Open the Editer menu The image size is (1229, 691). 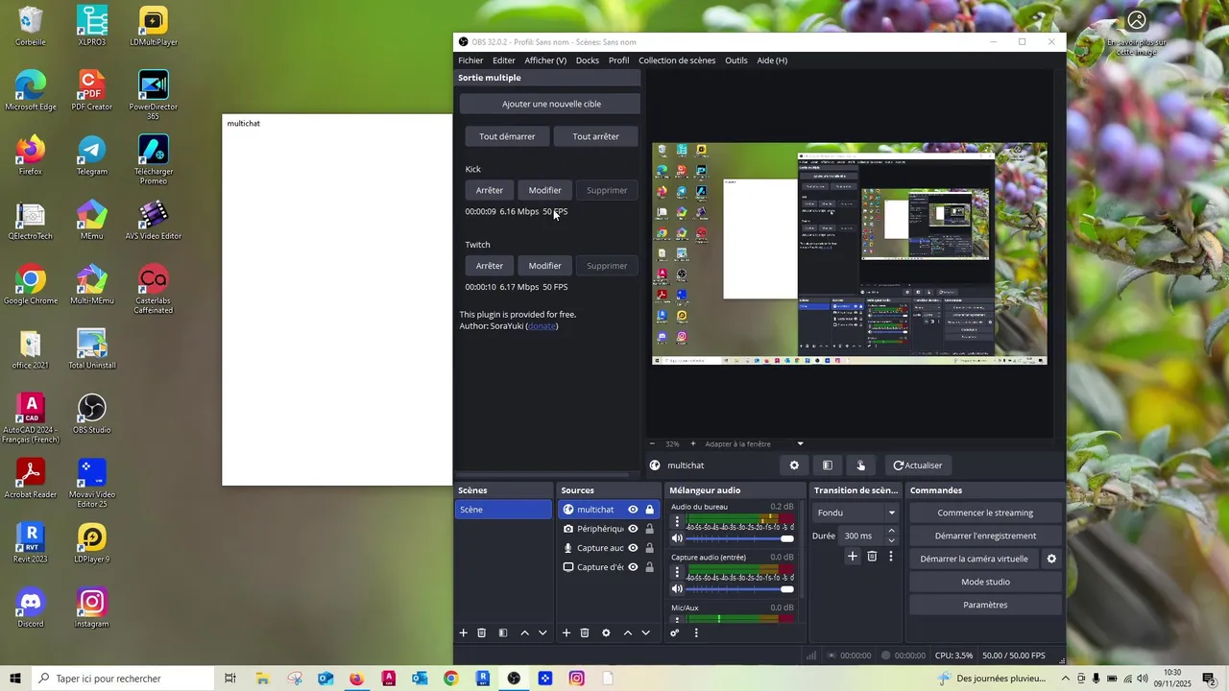tap(504, 60)
